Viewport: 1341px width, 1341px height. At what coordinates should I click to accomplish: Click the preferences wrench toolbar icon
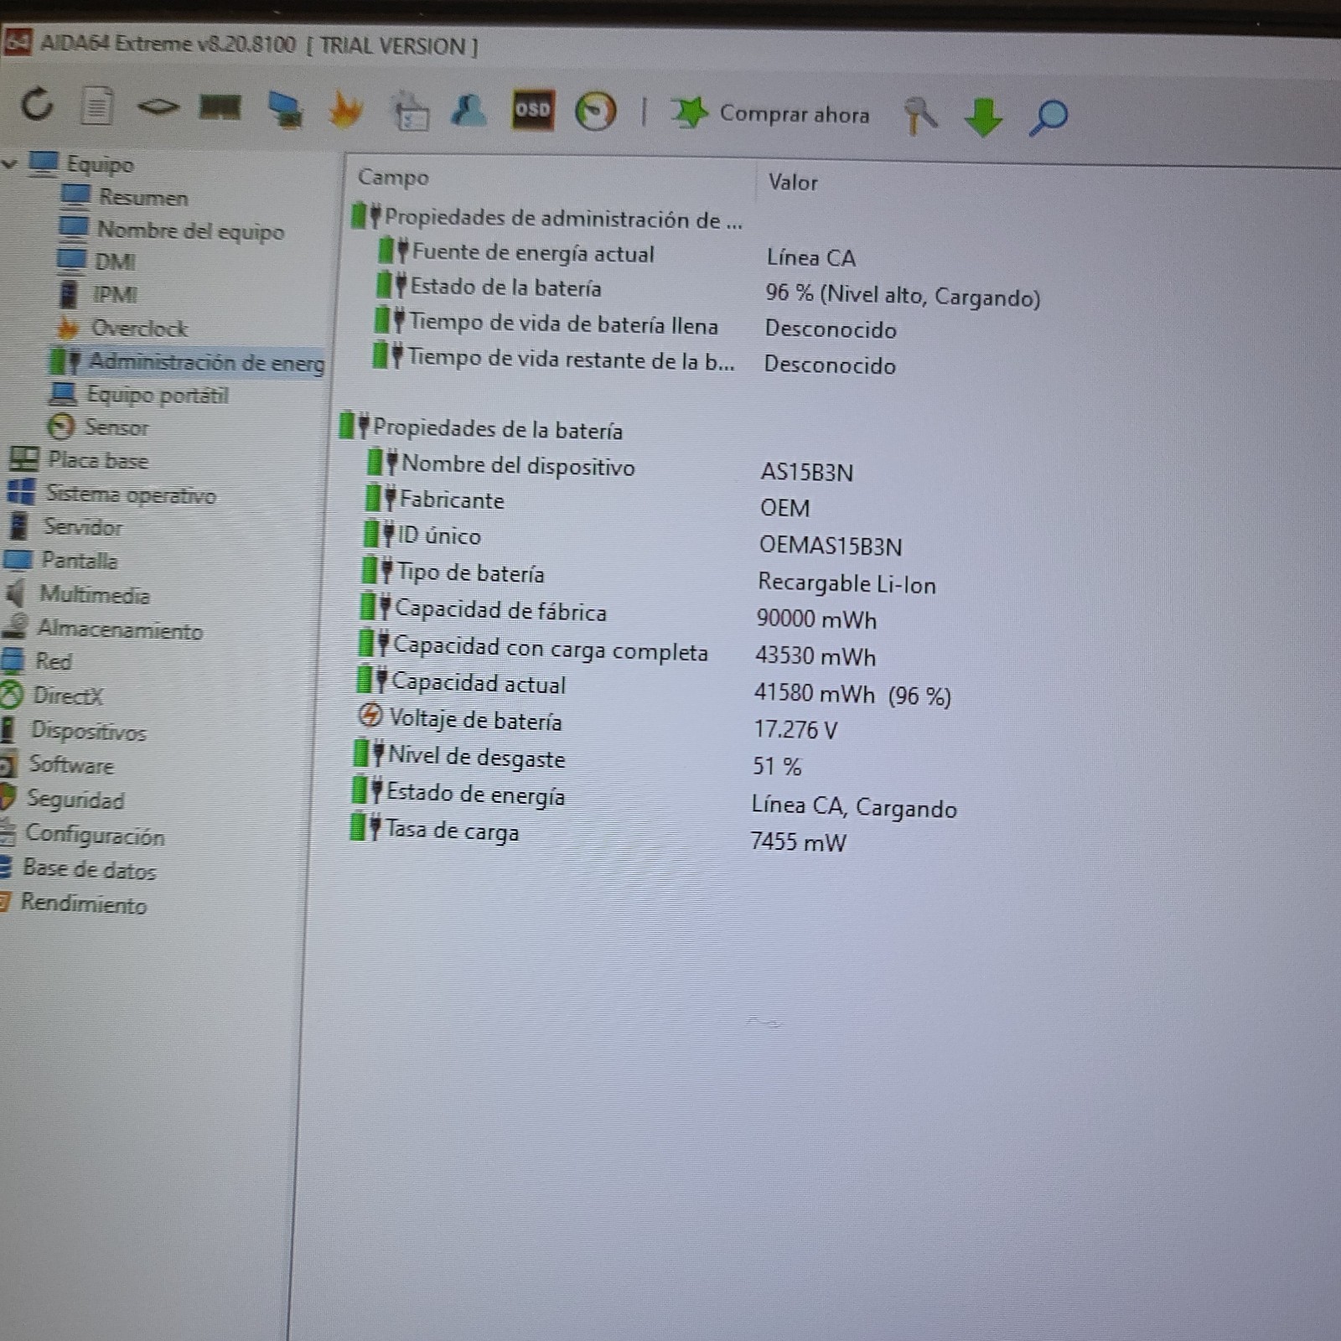pos(921,116)
